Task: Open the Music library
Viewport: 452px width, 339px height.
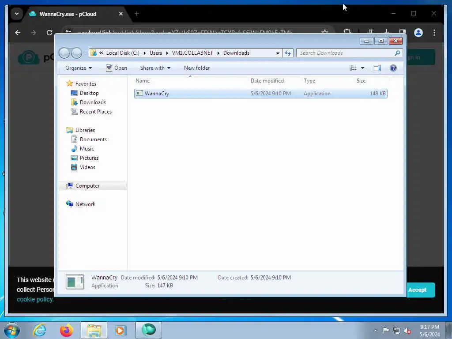Action: tap(87, 149)
